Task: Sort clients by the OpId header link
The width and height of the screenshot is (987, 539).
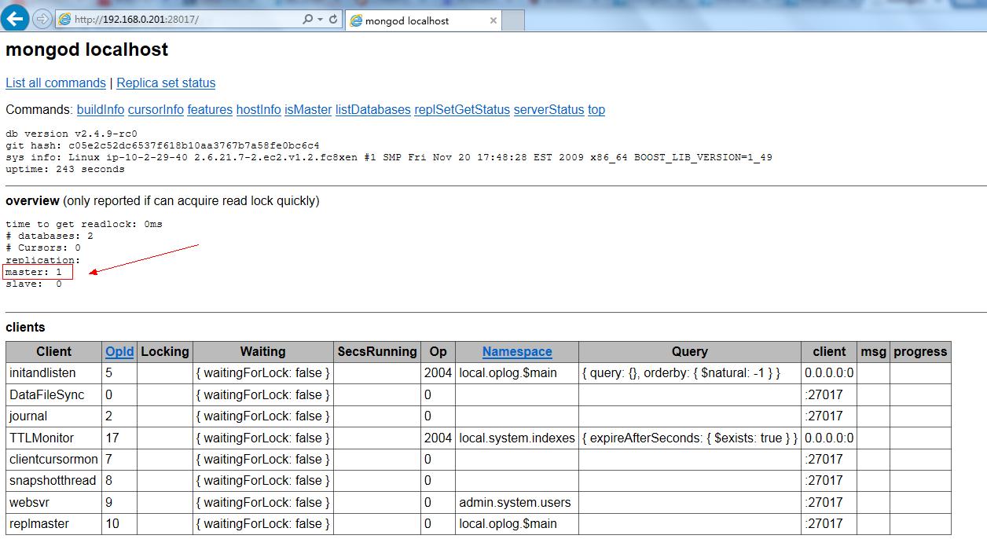Action: point(119,351)
